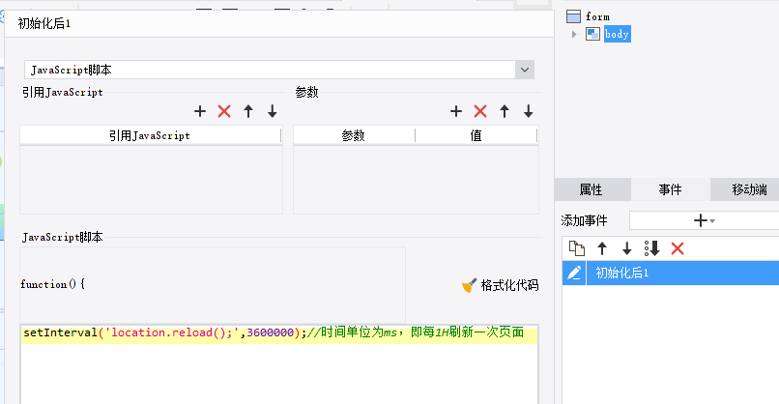Click the 格式化代码 button
This screenshot has width=779, height=404.
point(501,285)
